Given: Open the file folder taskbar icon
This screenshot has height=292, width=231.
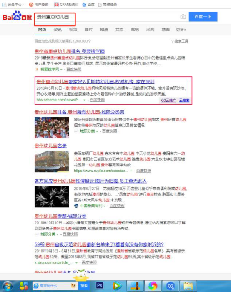Looking at the screenshot, I should pos(188,286).
